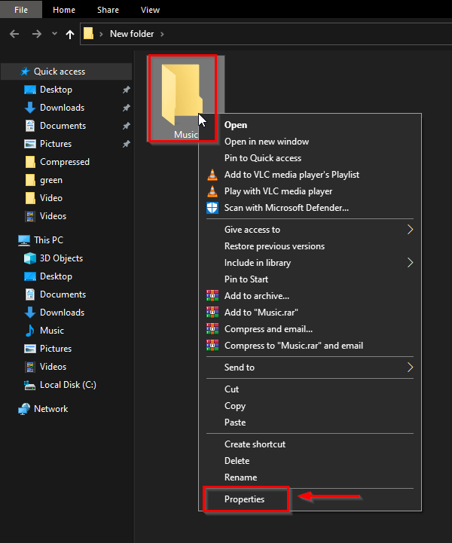The width and height of the screenshot is (452, 543).
Task: Click the Microsoft Defender shield icon
Action: (x=212, y=208)
